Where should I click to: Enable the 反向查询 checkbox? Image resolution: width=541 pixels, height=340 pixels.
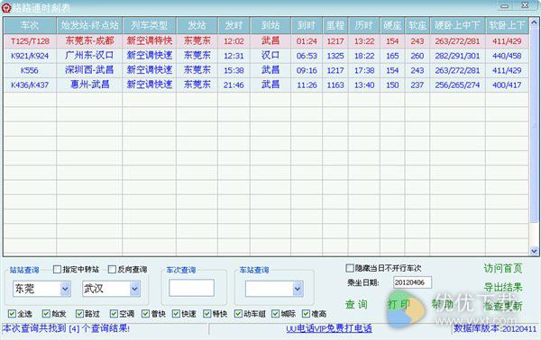(112, 269)
